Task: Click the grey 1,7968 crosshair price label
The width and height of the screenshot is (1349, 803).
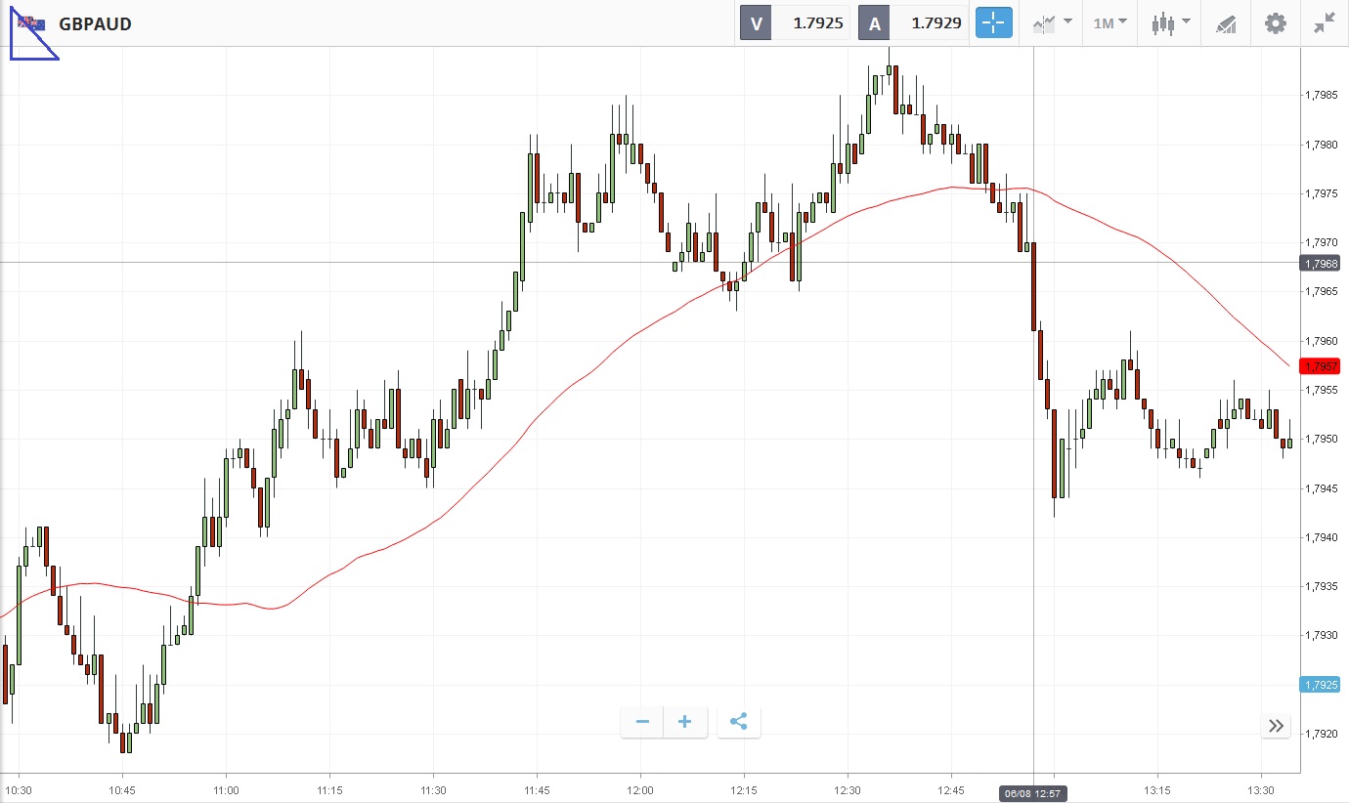Action: [1319, 263]
